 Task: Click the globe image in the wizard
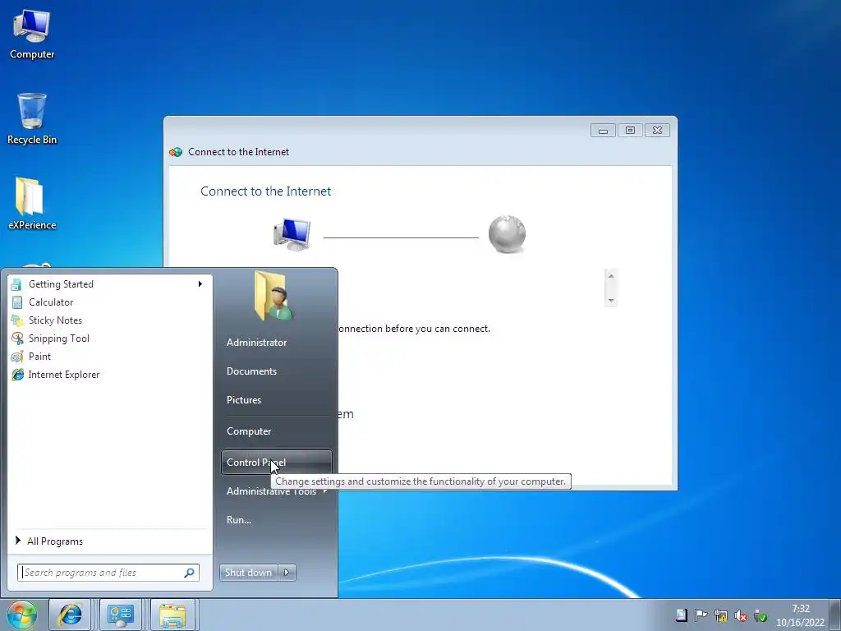coord(507,234)
